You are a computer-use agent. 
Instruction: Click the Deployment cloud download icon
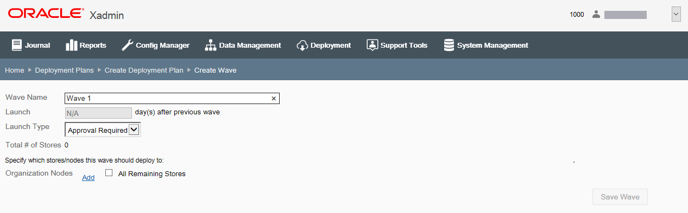(302, 45)
